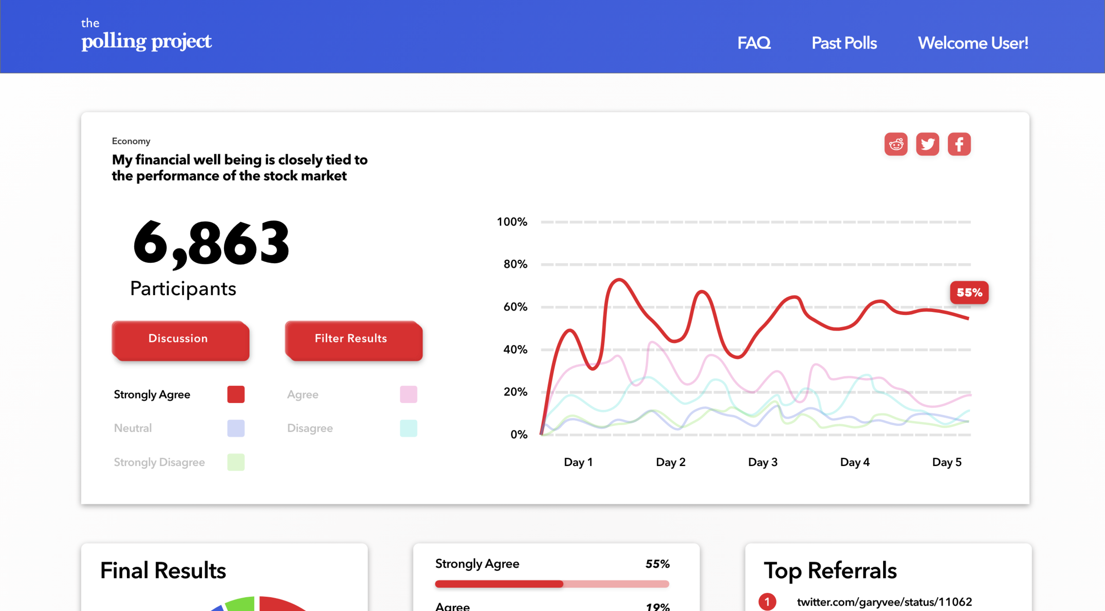Click the Day 2 axis label
Image resolution: width=1105 pixels, height=611 pixels.
tap(671, 462)
